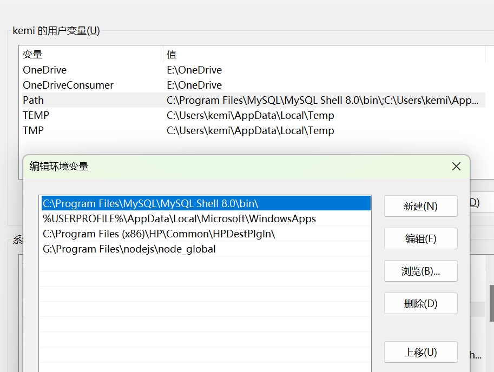
Task: Open the 浏览(B) browse dialog
Action: [420, 271]
